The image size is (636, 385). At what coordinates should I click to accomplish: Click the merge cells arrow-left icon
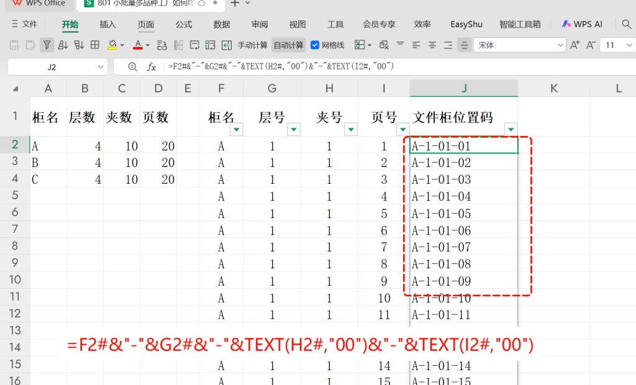(x=226, y=45)
